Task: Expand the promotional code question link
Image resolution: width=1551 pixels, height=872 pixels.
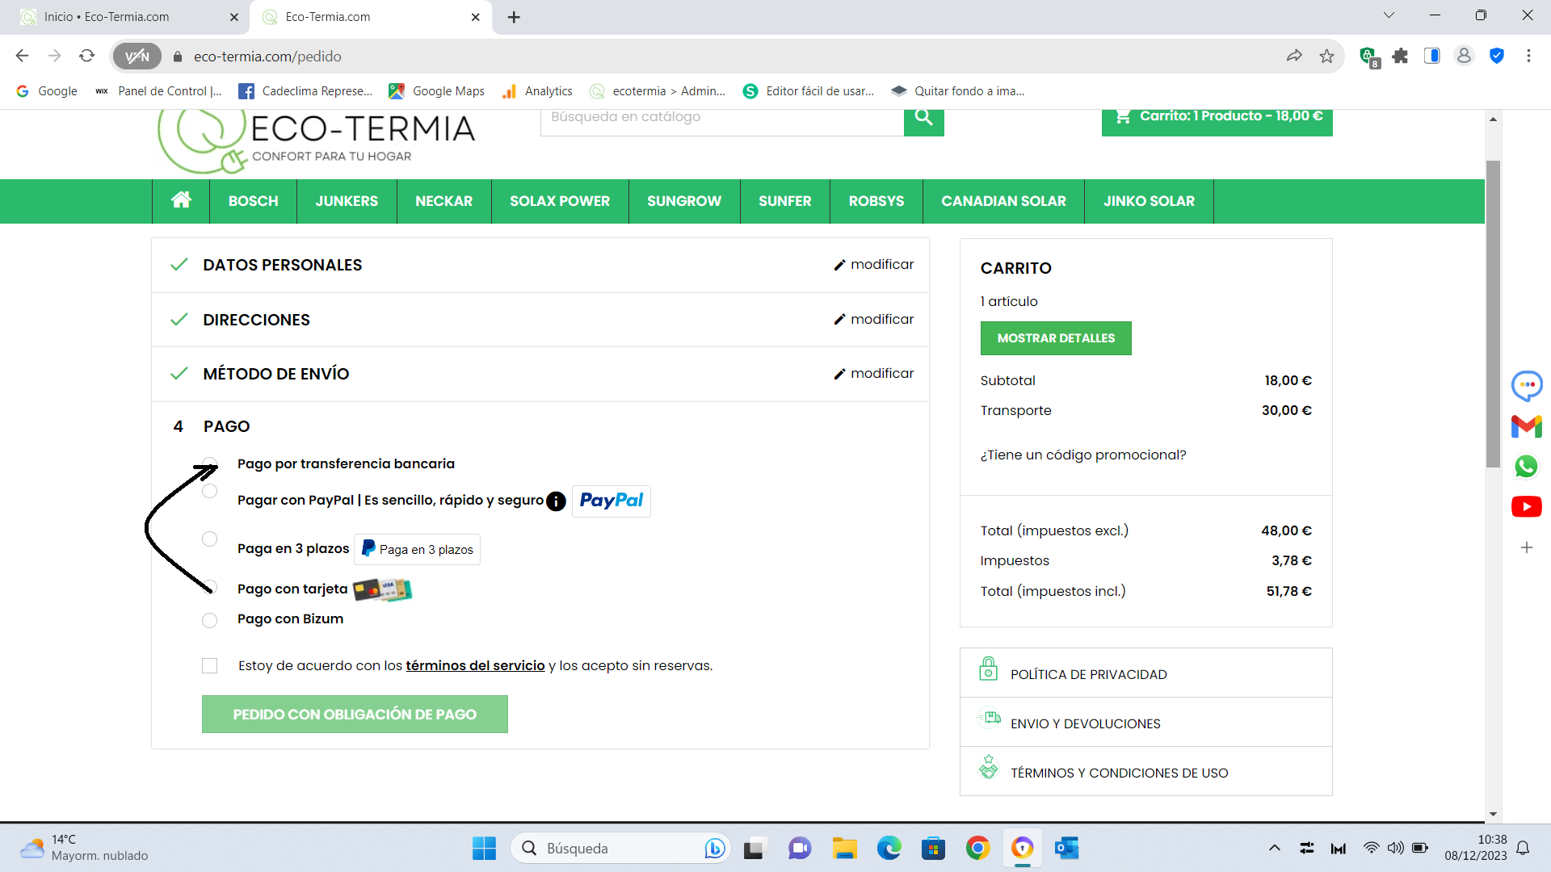Action: tap(1082, 455)
